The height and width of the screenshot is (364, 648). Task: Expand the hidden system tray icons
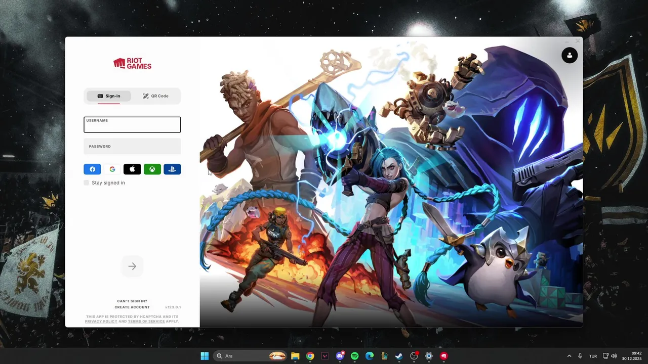pos(569,356)
